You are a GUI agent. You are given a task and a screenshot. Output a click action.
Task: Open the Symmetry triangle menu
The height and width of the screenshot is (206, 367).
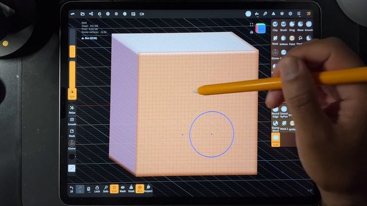[x=274, y=14]
